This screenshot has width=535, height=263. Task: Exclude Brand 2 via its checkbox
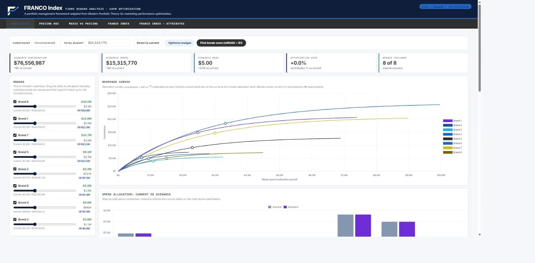15,169
